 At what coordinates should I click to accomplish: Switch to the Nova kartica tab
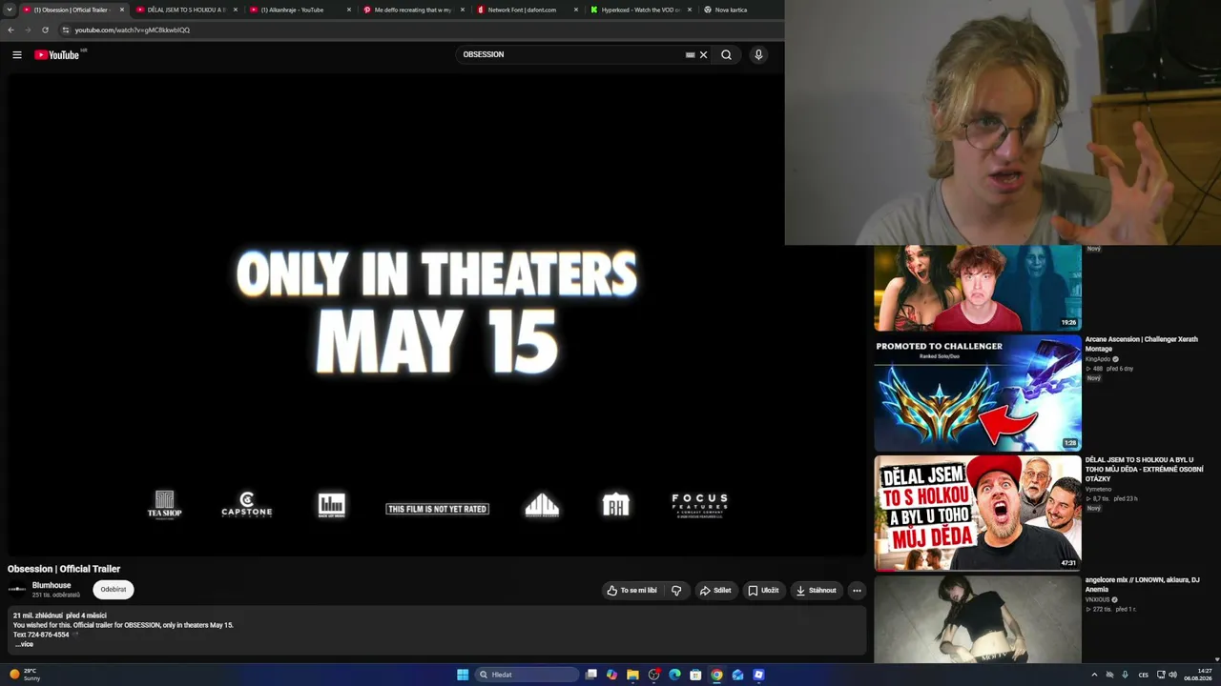(x=733, y=10)
